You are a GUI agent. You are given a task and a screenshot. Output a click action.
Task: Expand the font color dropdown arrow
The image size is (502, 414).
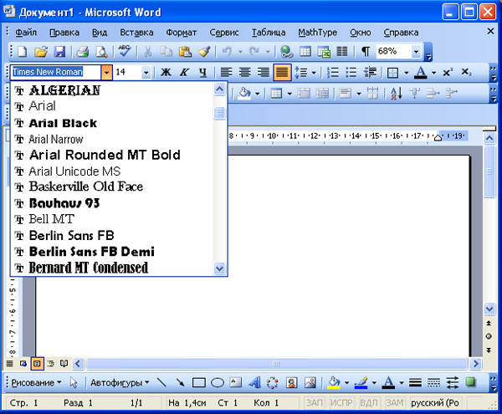point(433,73)
